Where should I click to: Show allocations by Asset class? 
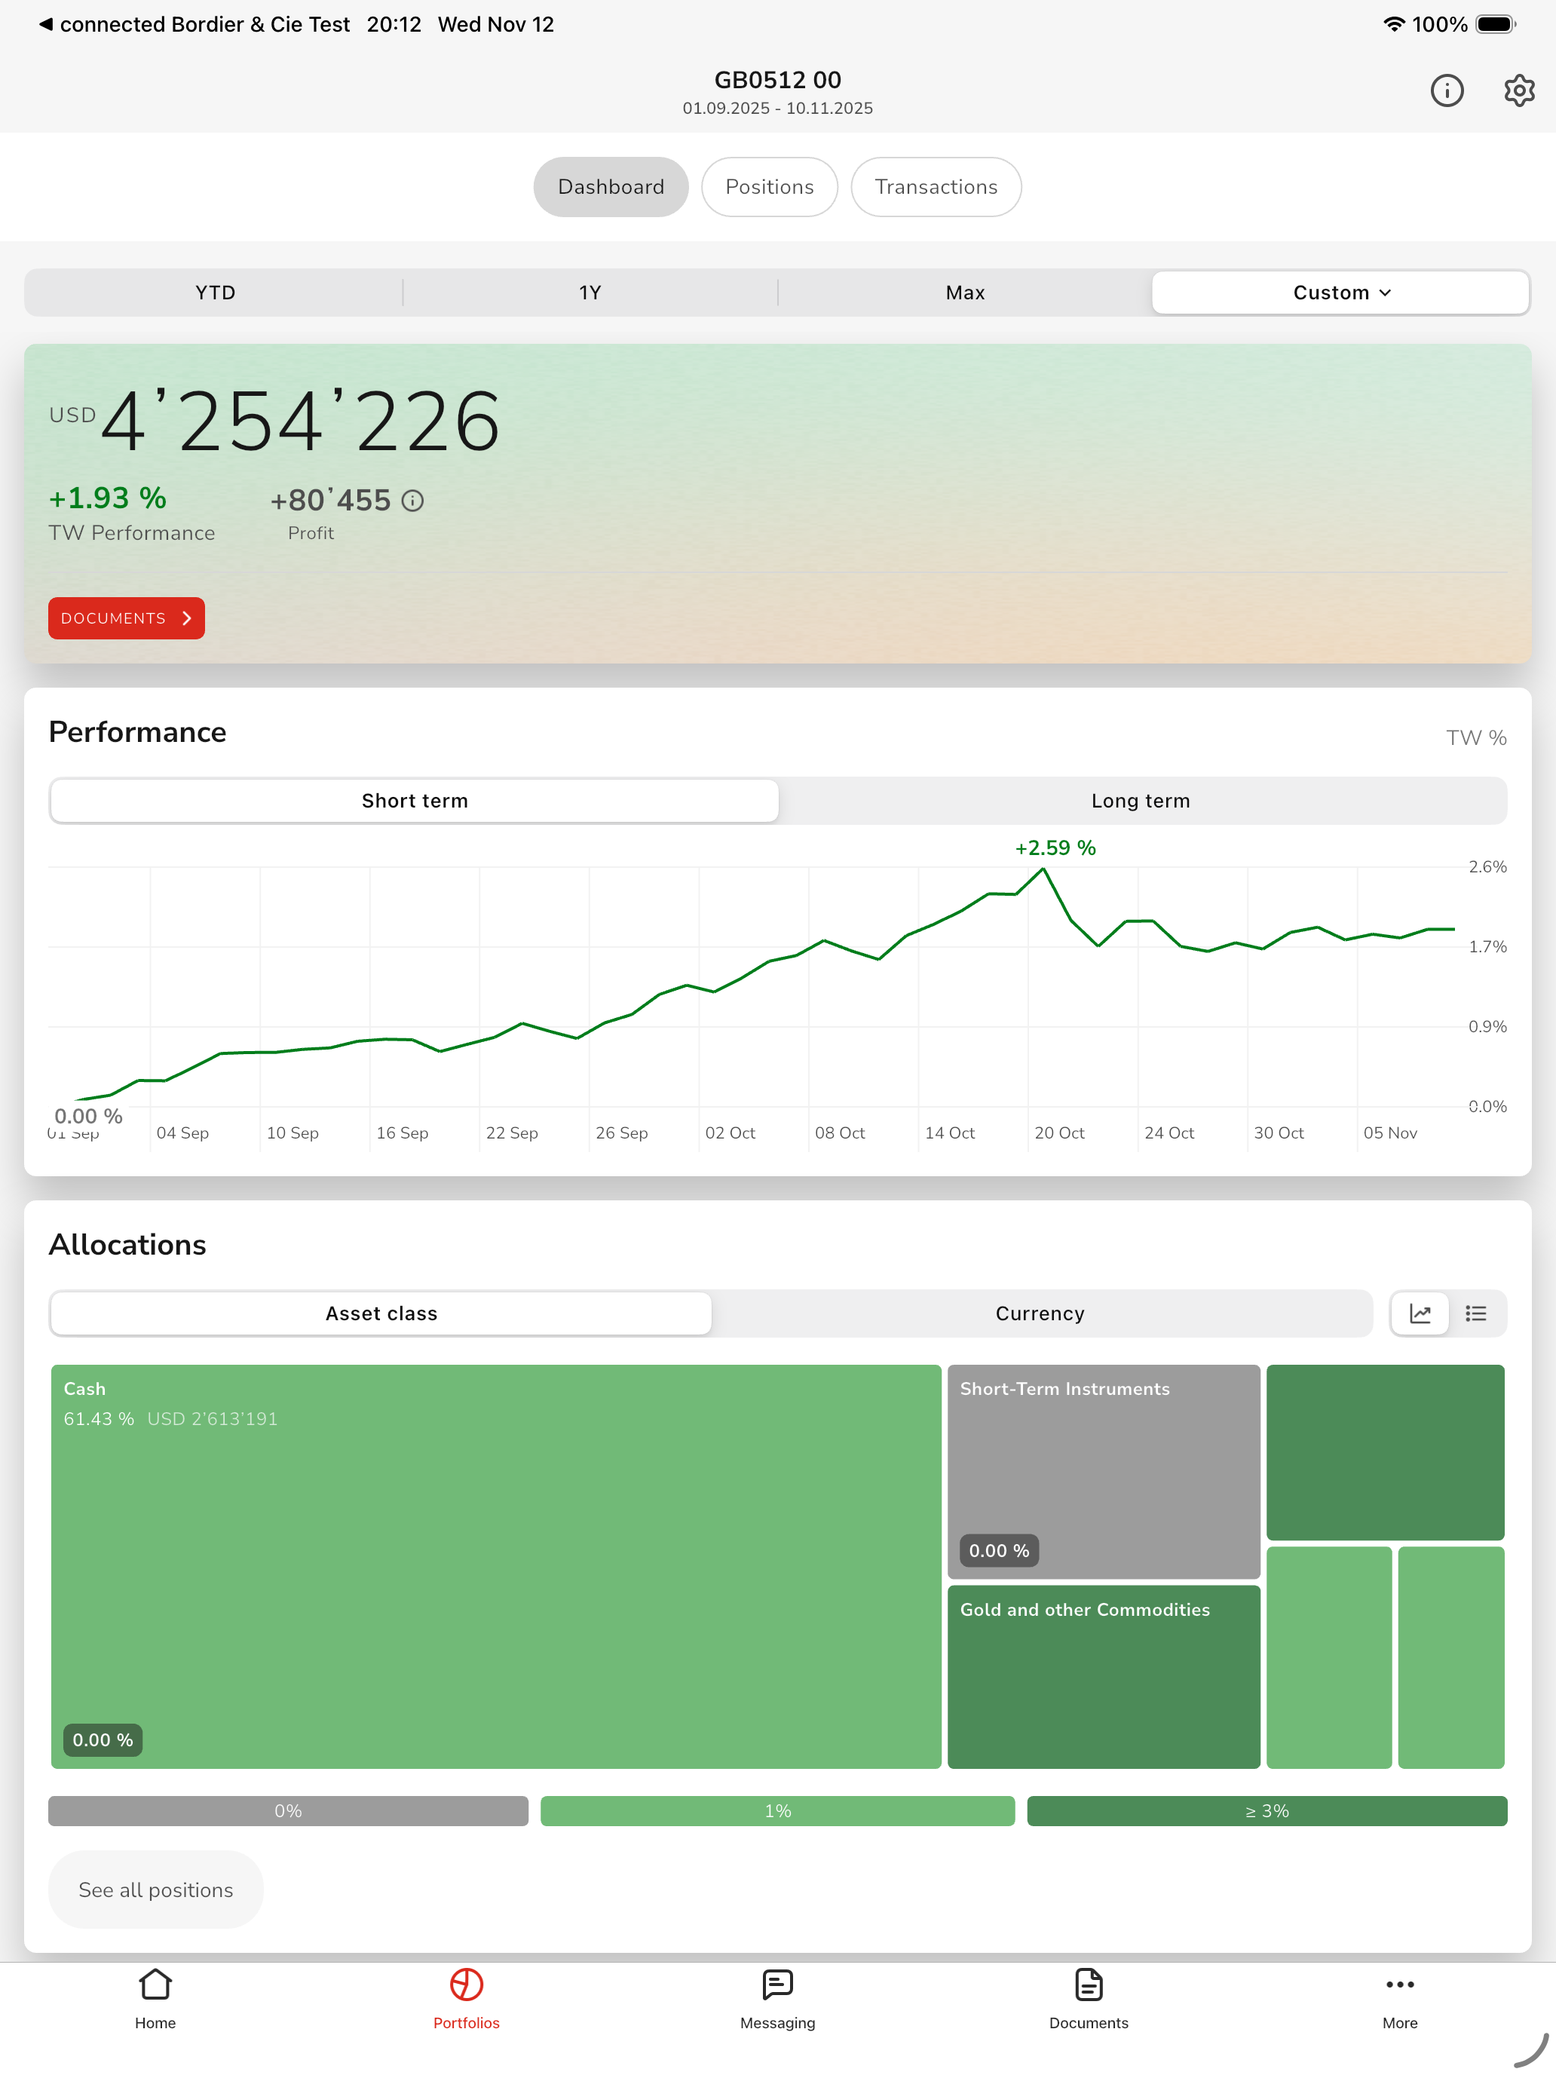point(381,1313)
